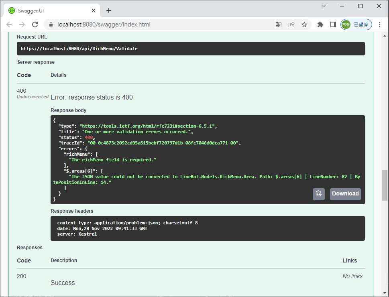Screen dimensions: 389x297
Task: Click the 200 response code
Action: [22, 276]
